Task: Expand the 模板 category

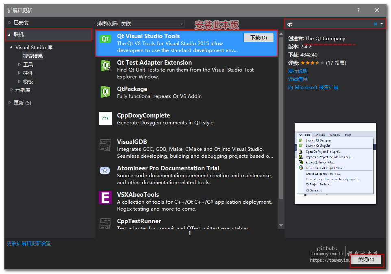Action: (x=19, y=81)
